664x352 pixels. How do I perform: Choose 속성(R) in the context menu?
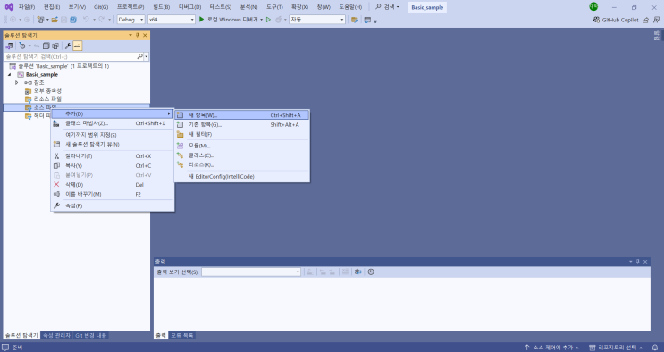(113, 205)
